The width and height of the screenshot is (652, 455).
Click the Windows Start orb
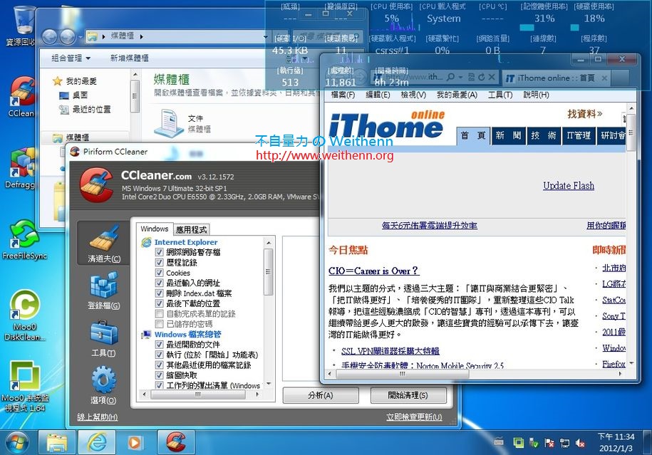[x=15, y=441]
